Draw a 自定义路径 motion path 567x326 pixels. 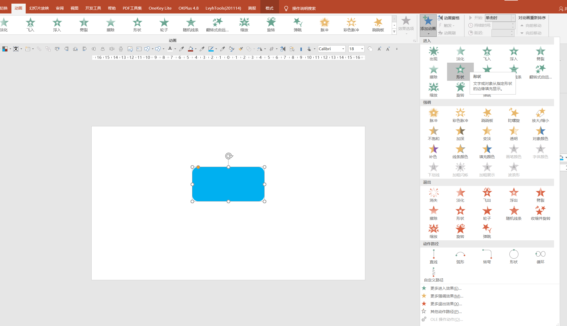(434, 275)
